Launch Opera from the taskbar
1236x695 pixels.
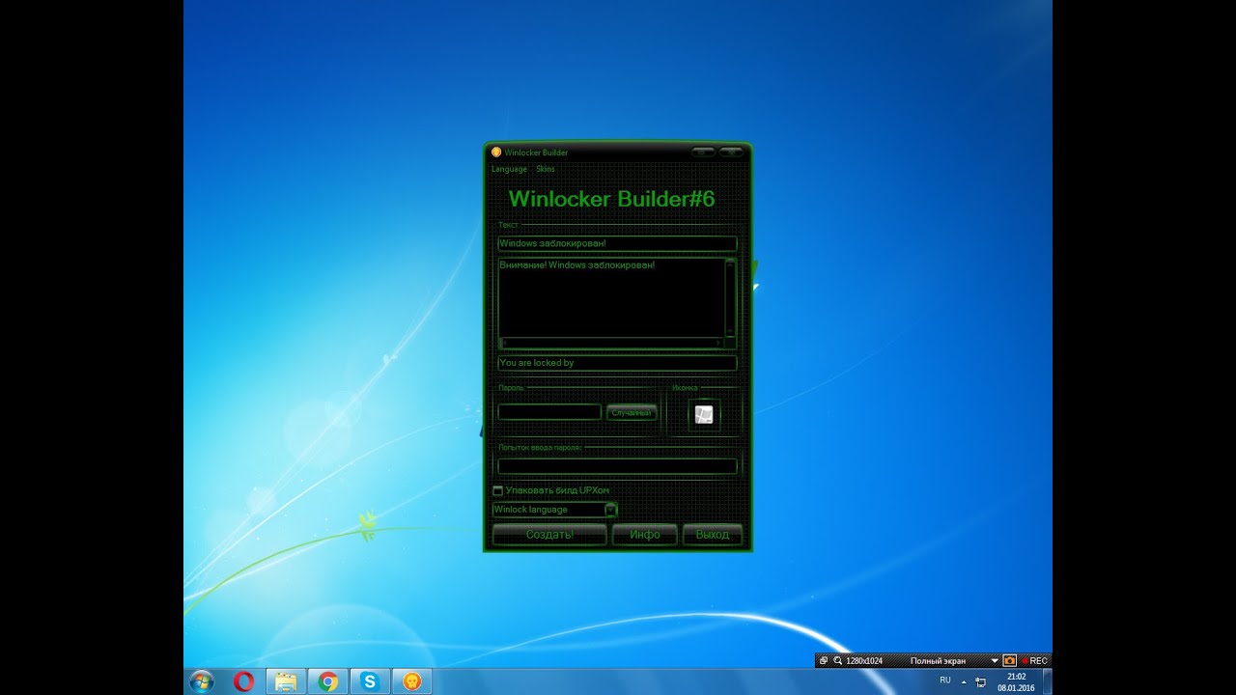[x=243, y=681]
